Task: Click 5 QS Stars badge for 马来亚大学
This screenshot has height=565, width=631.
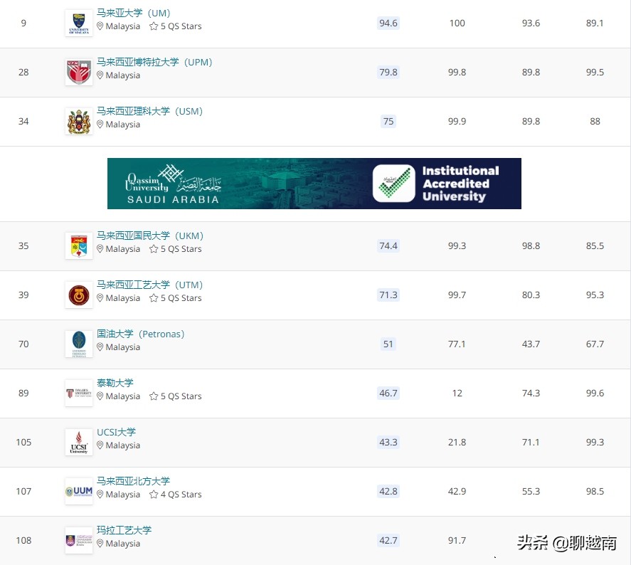Action: click(175, 26)
